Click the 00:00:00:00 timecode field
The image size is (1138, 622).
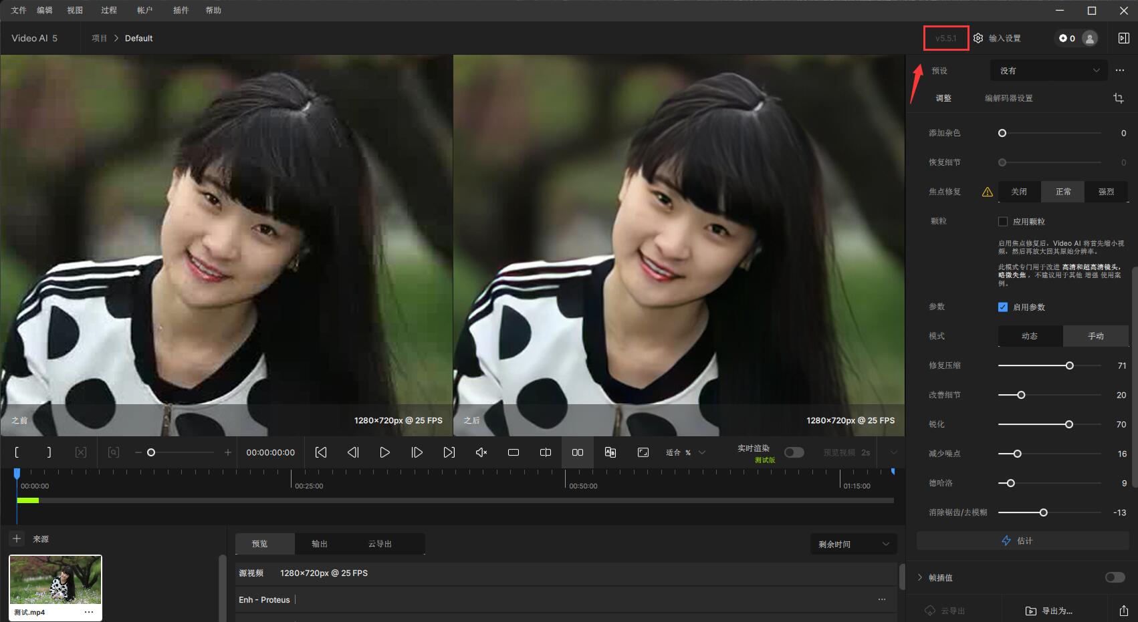(x=270, y=452)
